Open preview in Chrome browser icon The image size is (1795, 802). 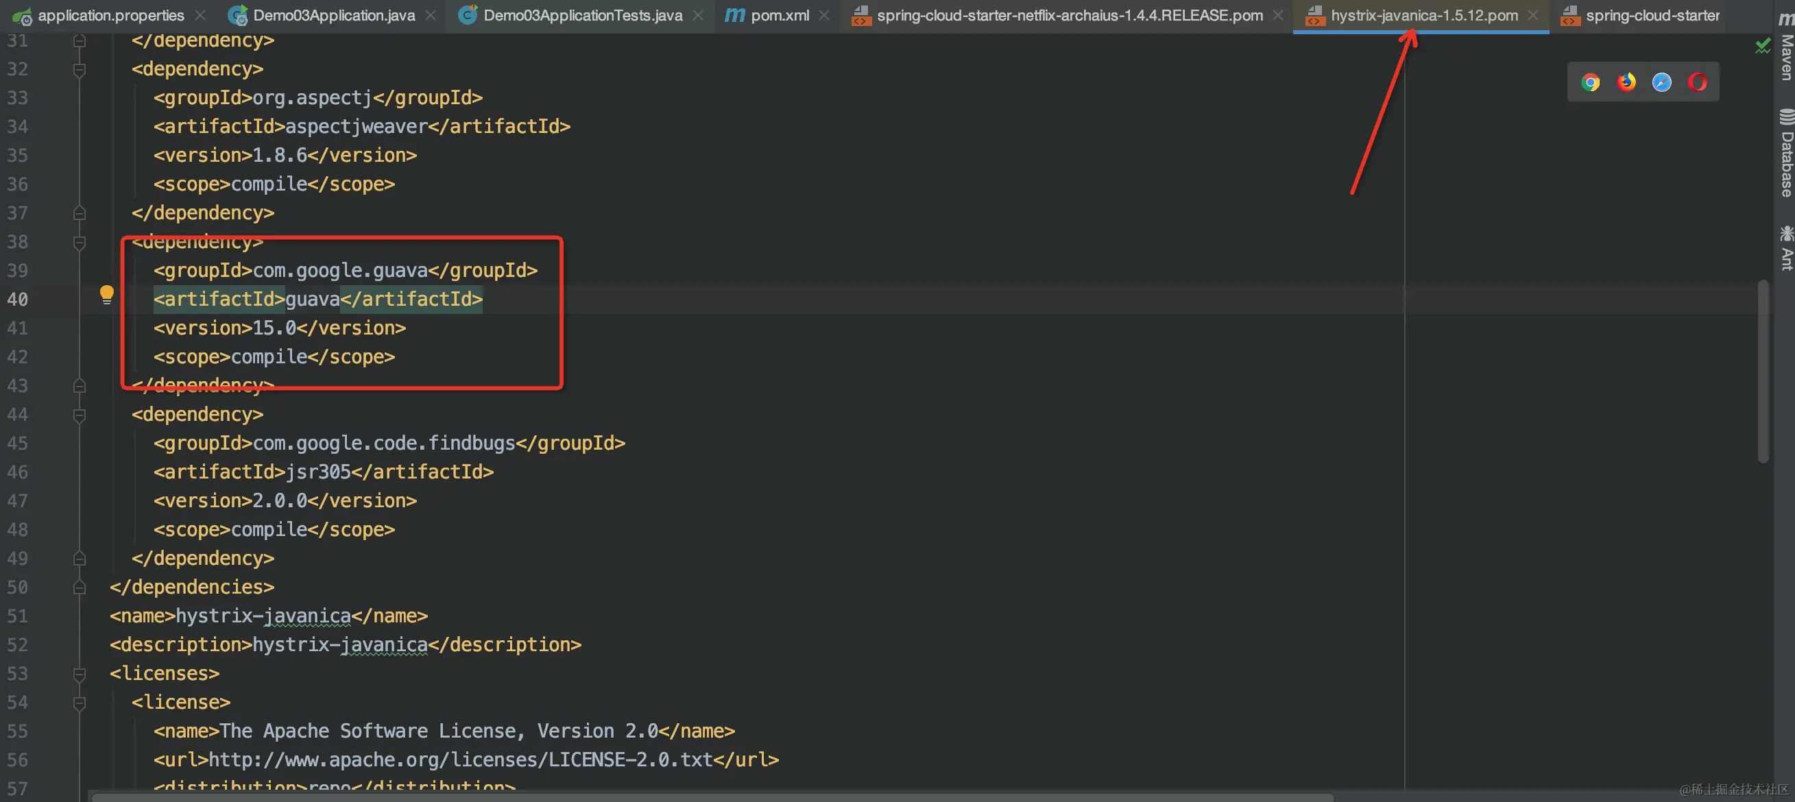click(x=1591, y=82)
